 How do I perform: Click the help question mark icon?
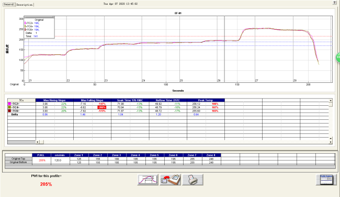pos(335,3)
